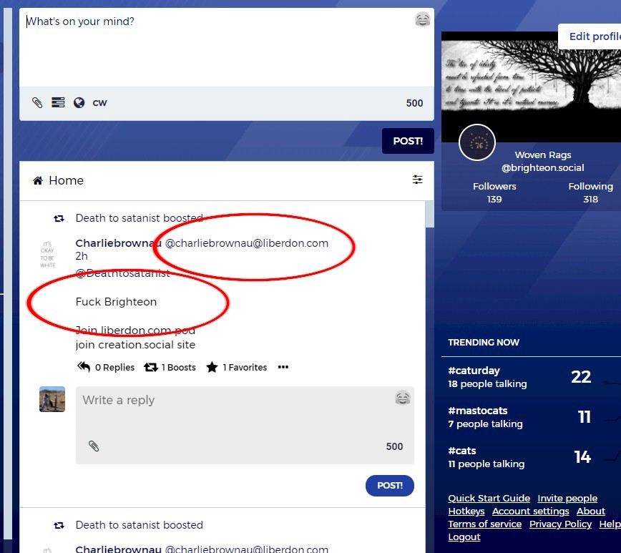Open Home column settings sliders

[418, 180]
